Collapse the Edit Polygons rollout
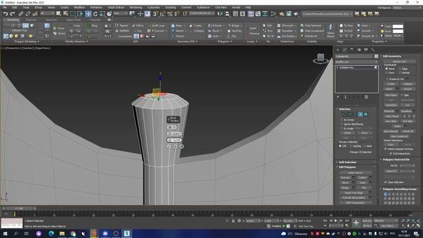This screenshot has height=238, width=423. (x=347, y=167)
